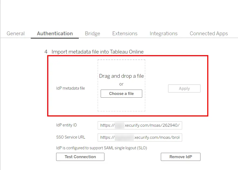Click the Remove IdP button
Screen dimensions: 238x170
pyautogui.click(x=181, y=157)
